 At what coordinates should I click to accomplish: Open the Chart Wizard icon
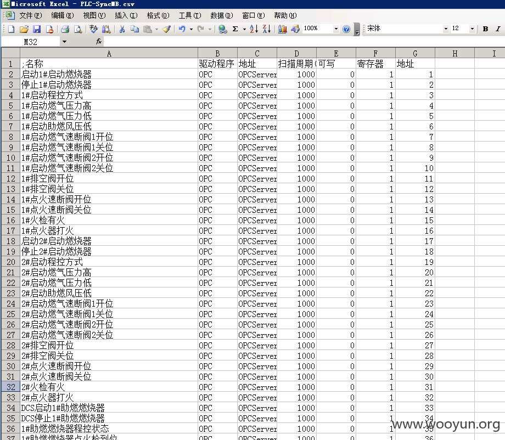tap(283, 29)
